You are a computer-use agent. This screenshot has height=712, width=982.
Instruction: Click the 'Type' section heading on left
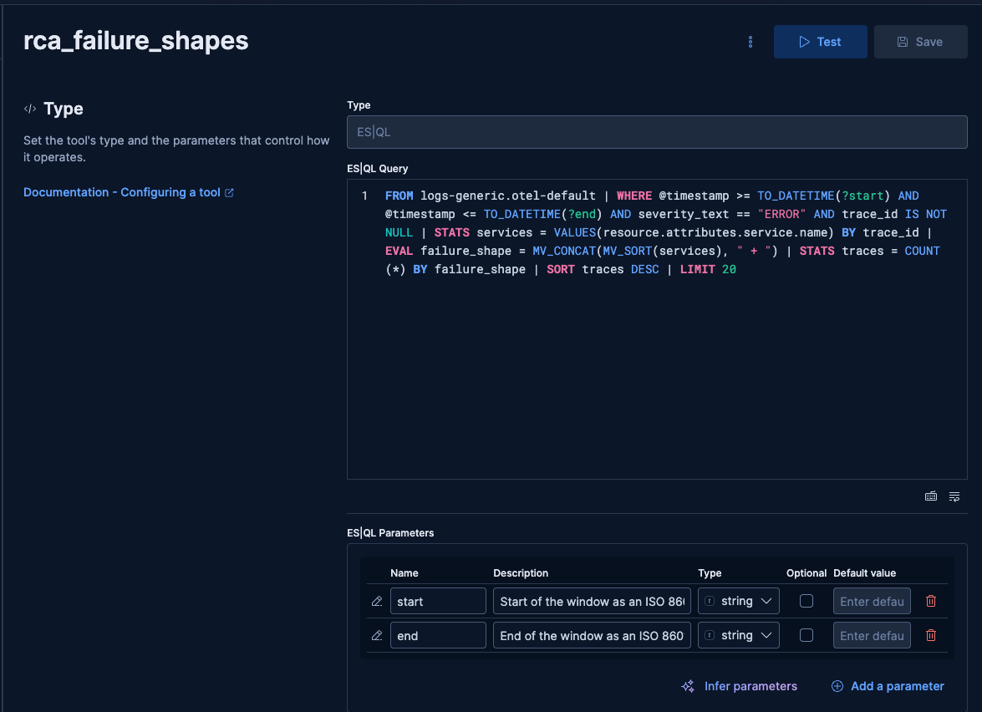point(64,109)
